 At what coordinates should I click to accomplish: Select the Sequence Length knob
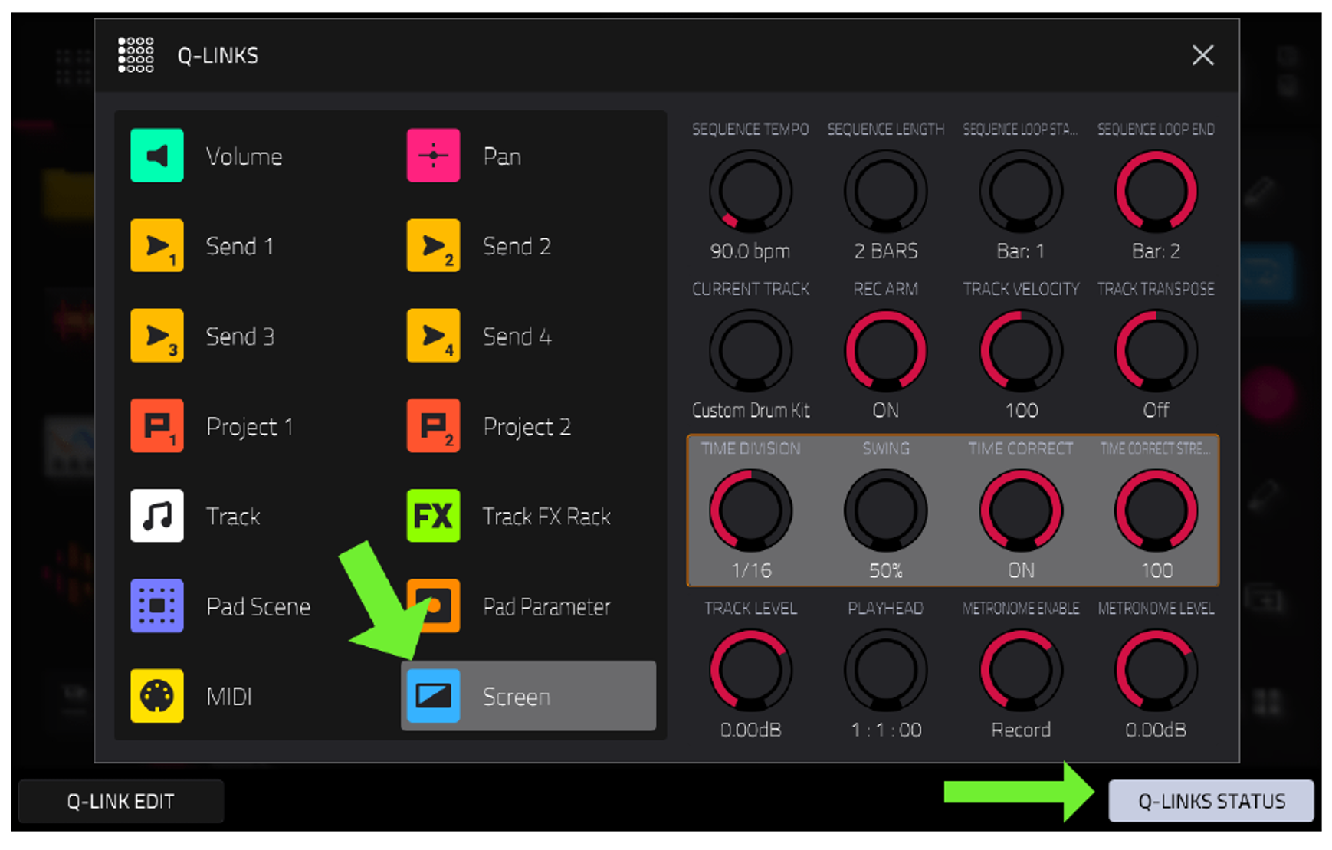pos(885,192)
